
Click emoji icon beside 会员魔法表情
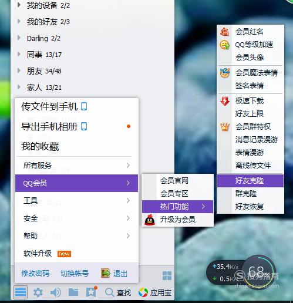(x=224, y=73)
